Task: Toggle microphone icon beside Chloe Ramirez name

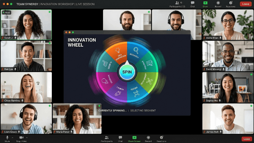Action: click(x=22, y=101)
